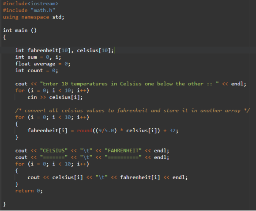
Task: Place cursor on "math.h" include
Action: [43, 10]
